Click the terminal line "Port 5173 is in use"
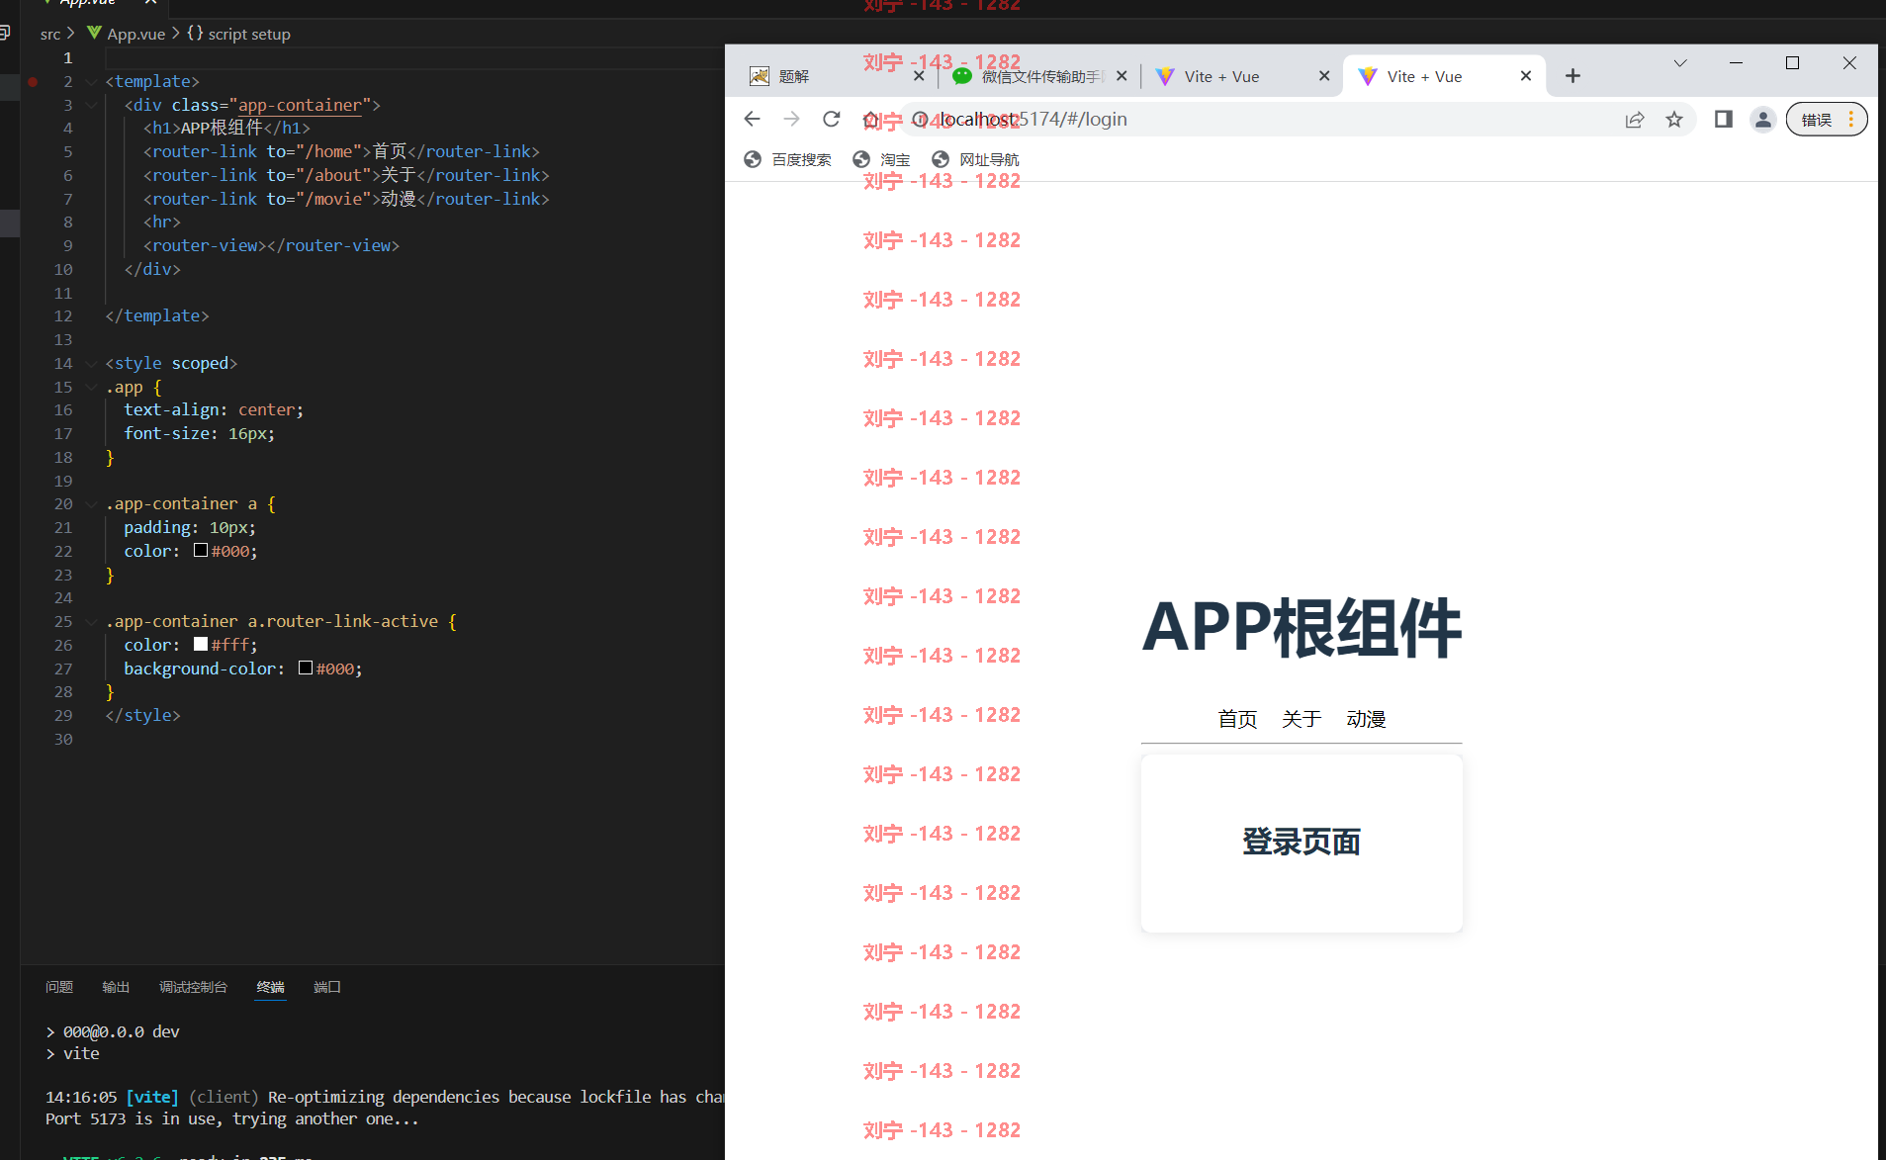 [x=232, y=1118]
